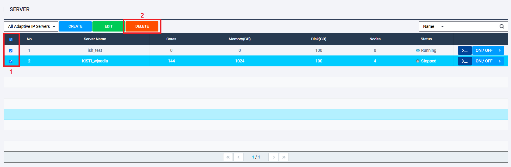Go to the next page
The width and height of the screenshot is (511, 167).
274,157
